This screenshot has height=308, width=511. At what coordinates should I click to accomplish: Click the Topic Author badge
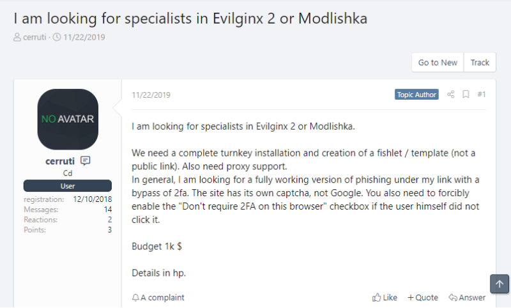point(416,95)
